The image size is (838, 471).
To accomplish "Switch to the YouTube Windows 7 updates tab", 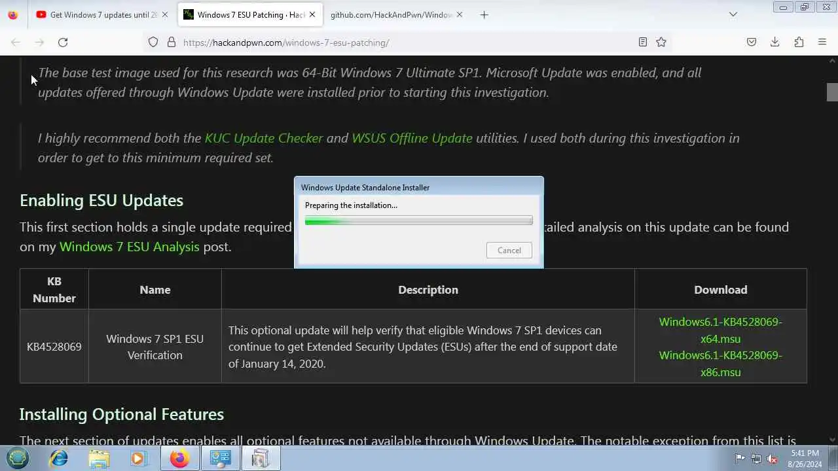I will [96, 14].
